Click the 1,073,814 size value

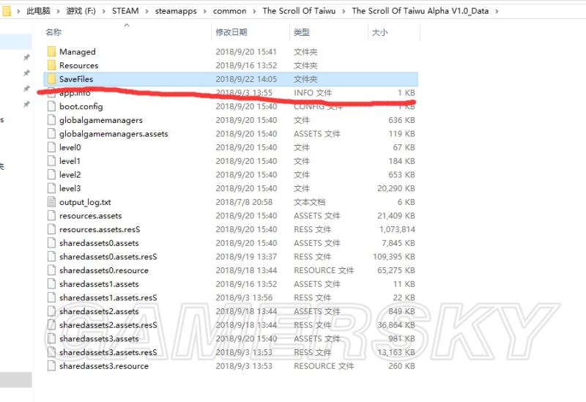tap(397, 229)
